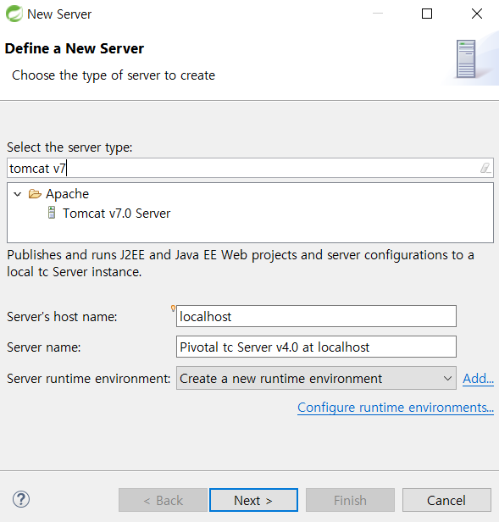The width and height of the screenshot is (499, 522).
Task: Select Tomcat v7.0 Server in the list
Action: click(x=117, y=213)
